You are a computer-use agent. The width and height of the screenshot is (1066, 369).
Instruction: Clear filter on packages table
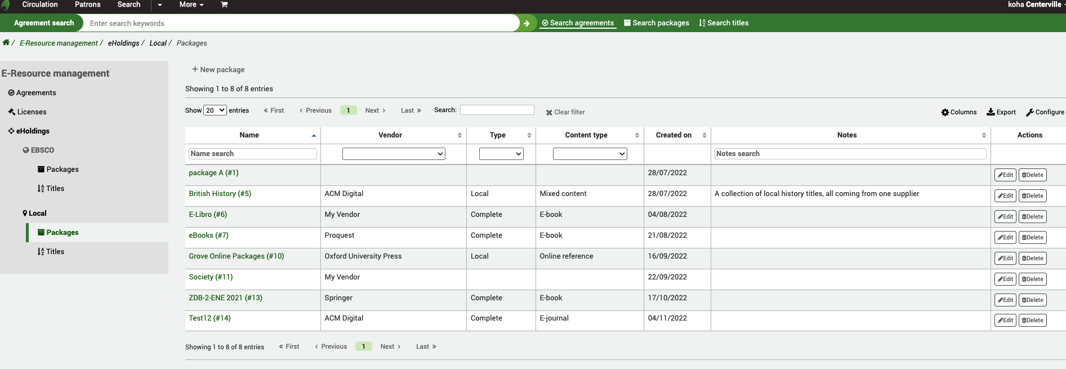point(565,112)
